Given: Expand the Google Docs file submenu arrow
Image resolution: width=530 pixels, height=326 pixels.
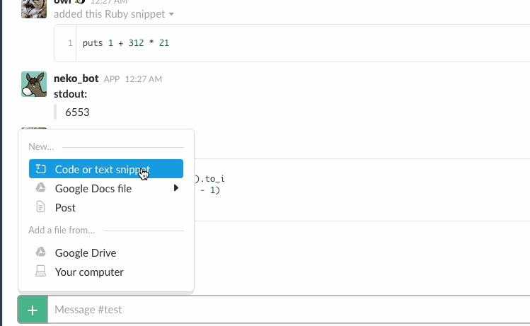Looking at the screenshot, I should click(176, 188).
